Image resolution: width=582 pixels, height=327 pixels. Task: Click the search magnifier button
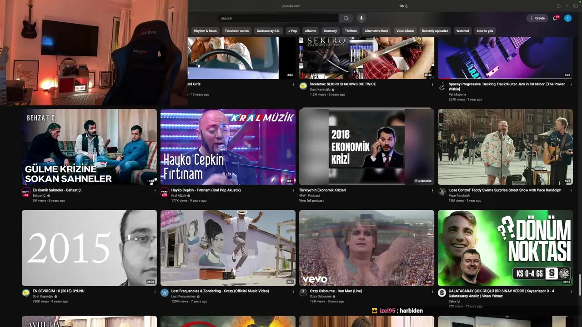[346, 18]
